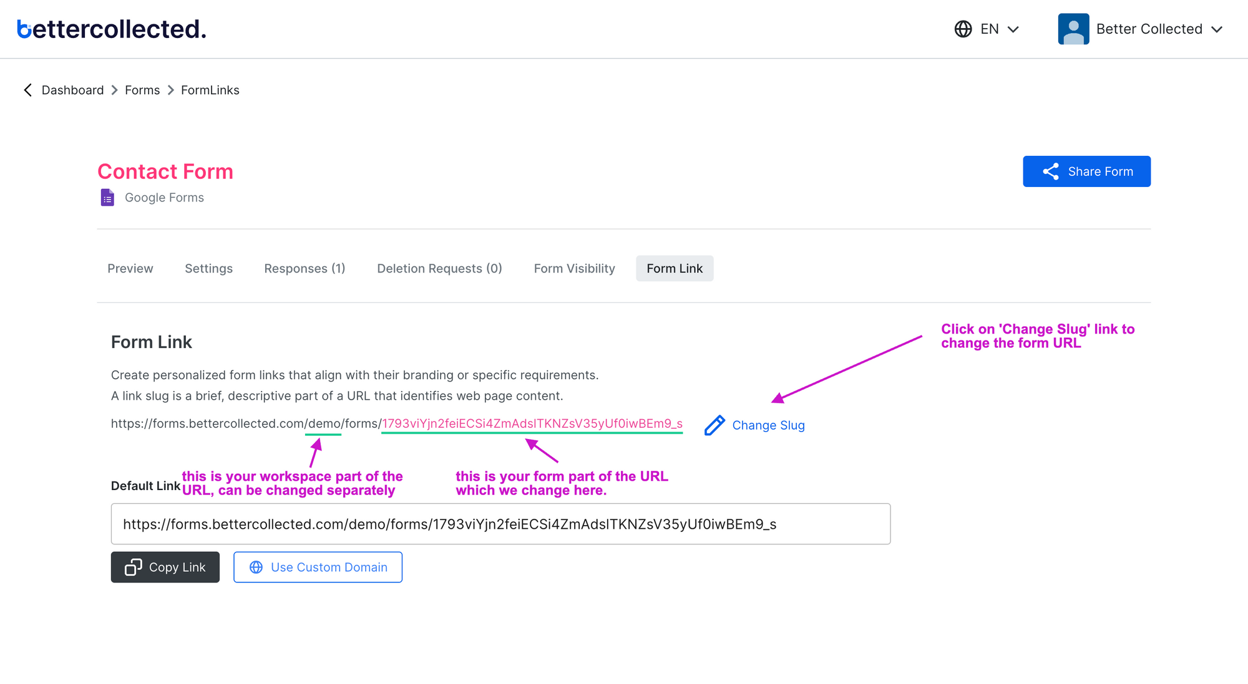Click the user avatar icon in the header
Image resolution: width=1248 pixels, height=684 pixels.
click(x=1073, y=28)
